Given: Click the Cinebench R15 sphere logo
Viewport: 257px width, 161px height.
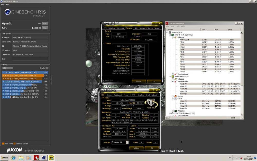Looking at the screenshot, I should (7, 12).
